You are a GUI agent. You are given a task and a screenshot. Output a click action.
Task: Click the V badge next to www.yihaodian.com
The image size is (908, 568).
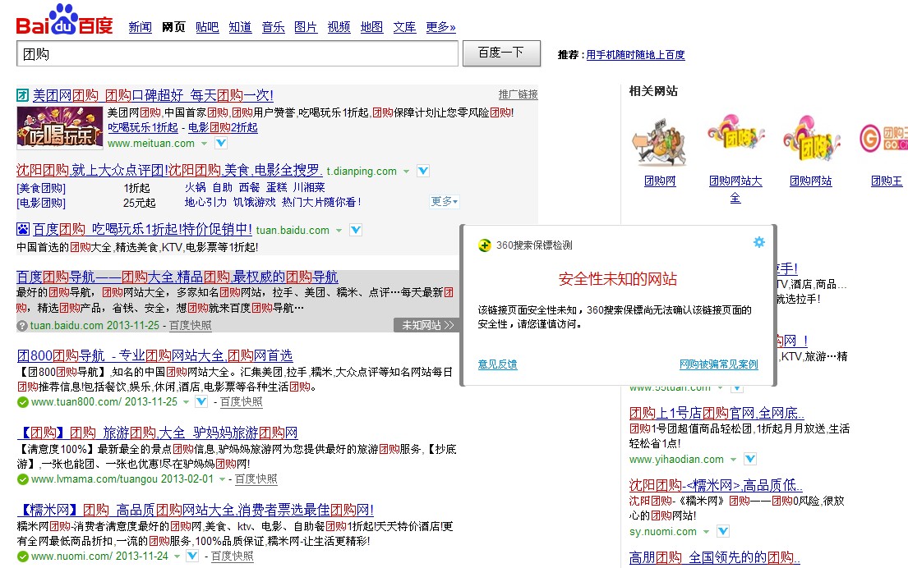[x=750, y=459]
